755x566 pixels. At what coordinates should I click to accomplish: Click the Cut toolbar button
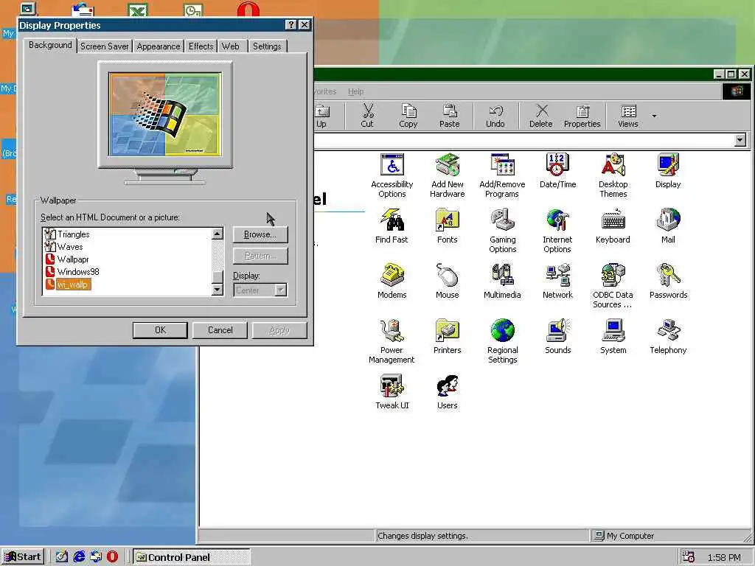[367, 116]
